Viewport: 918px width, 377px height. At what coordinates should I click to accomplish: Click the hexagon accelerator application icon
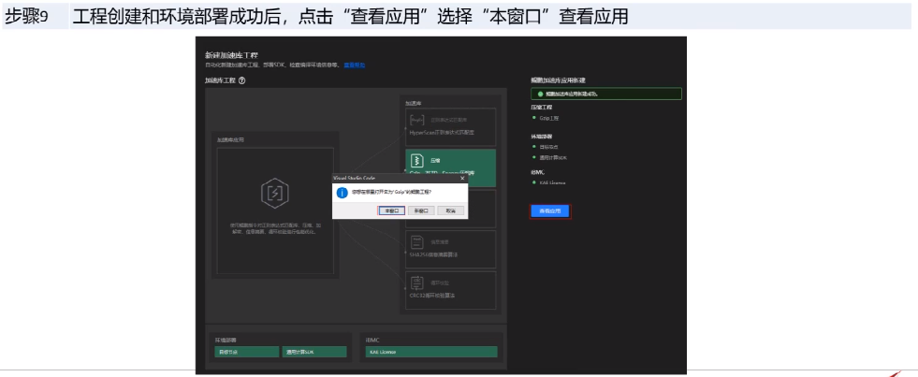tap(274, 194)
